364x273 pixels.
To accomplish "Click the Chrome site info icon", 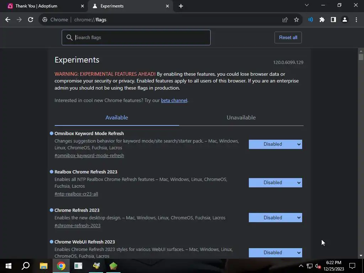I will pos(45,20).
